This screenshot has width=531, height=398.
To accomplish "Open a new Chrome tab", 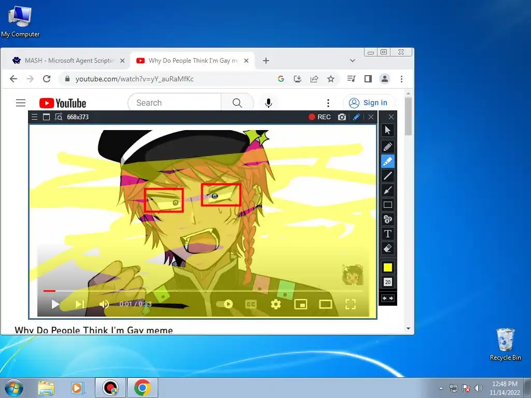I will (x=266, y=61).
